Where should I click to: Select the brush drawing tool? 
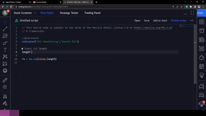5,43
